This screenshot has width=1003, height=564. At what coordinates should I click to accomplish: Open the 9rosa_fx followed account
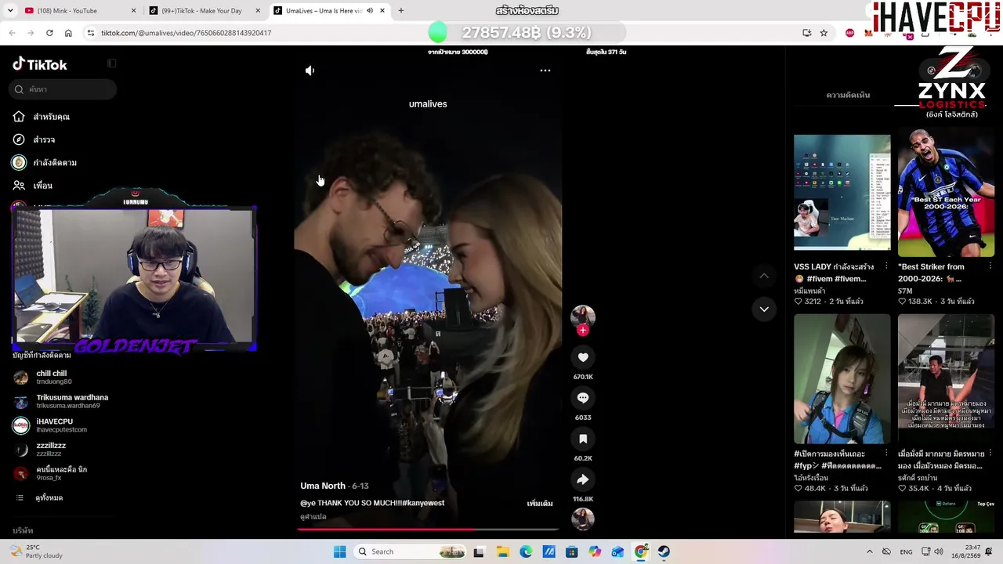(51, 473)
